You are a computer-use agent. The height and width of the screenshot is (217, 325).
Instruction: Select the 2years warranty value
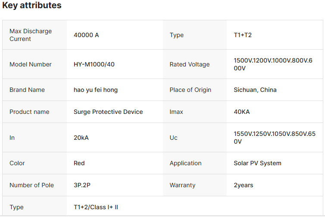pyautogui.click(x=244, y=185)
